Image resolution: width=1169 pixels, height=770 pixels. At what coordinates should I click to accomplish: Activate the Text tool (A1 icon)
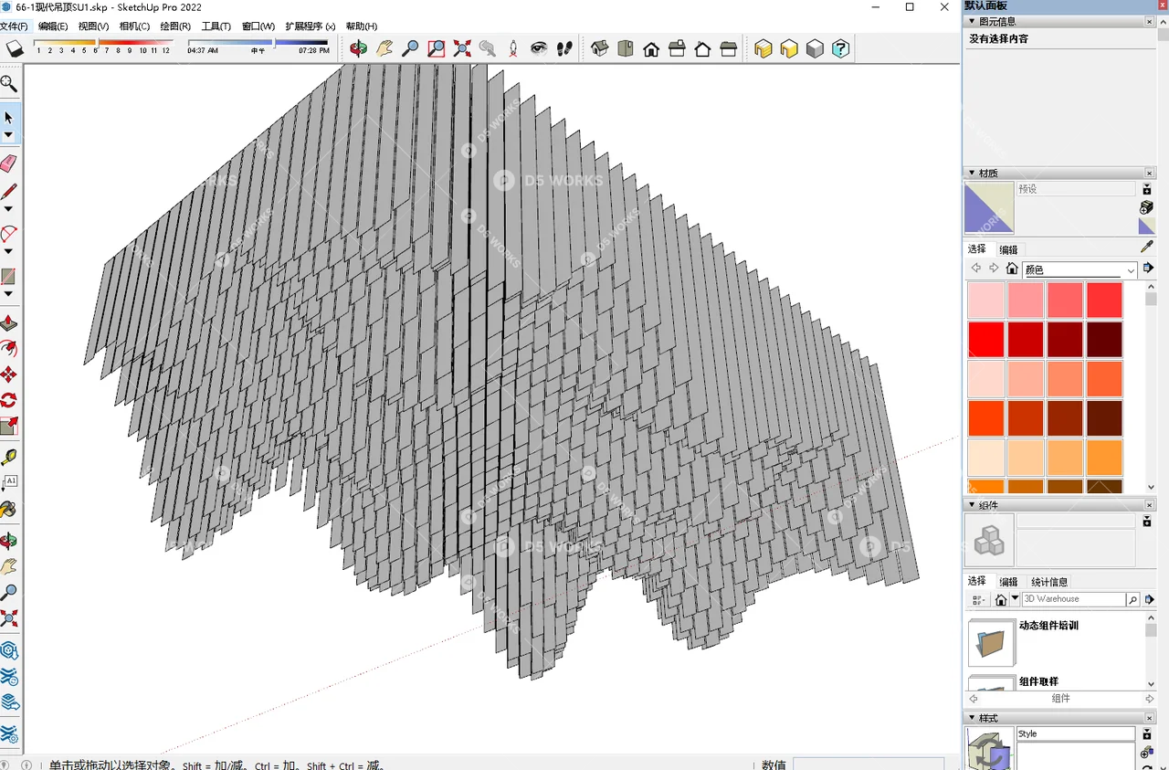tap(9, 484)
